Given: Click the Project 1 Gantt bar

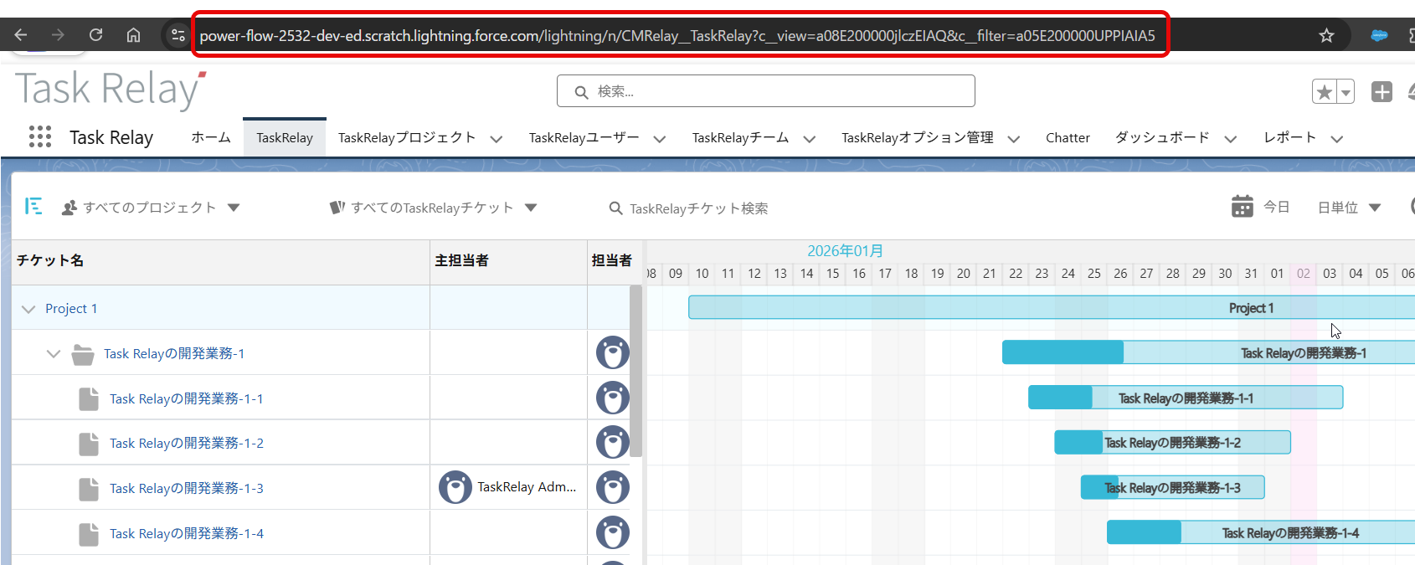Looking at the screenshot, I should coord(1052,308).
